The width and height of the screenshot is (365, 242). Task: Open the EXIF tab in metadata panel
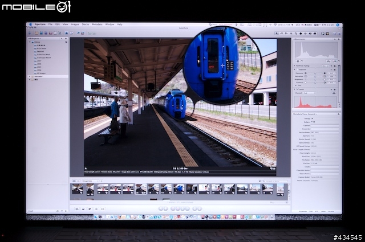pyautogui.click(x=311, y=211)
